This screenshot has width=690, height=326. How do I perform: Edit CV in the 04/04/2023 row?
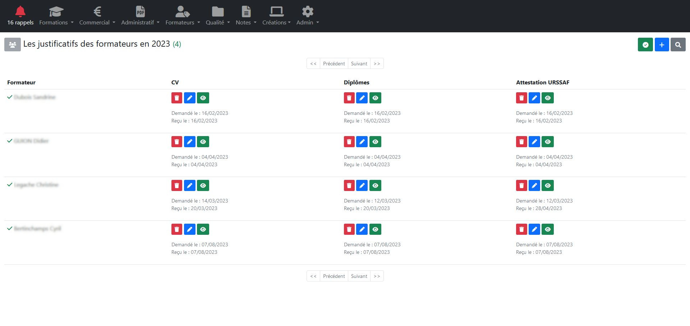190,142
